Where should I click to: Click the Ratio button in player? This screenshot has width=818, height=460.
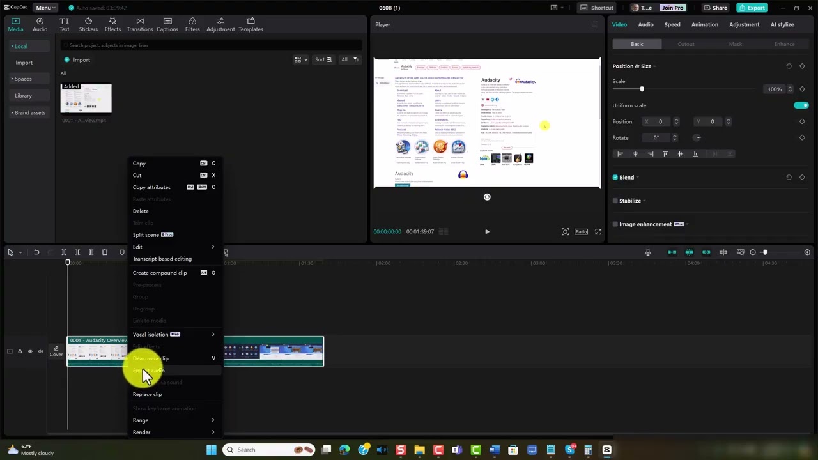(581, 232)
